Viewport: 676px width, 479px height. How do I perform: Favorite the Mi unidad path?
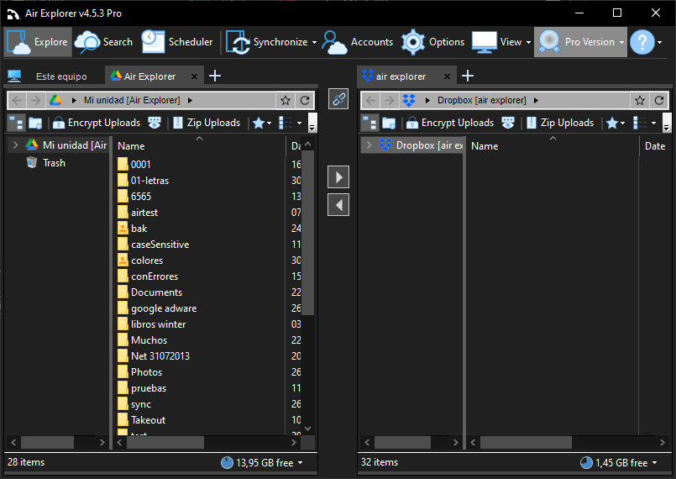coord(286,101)
